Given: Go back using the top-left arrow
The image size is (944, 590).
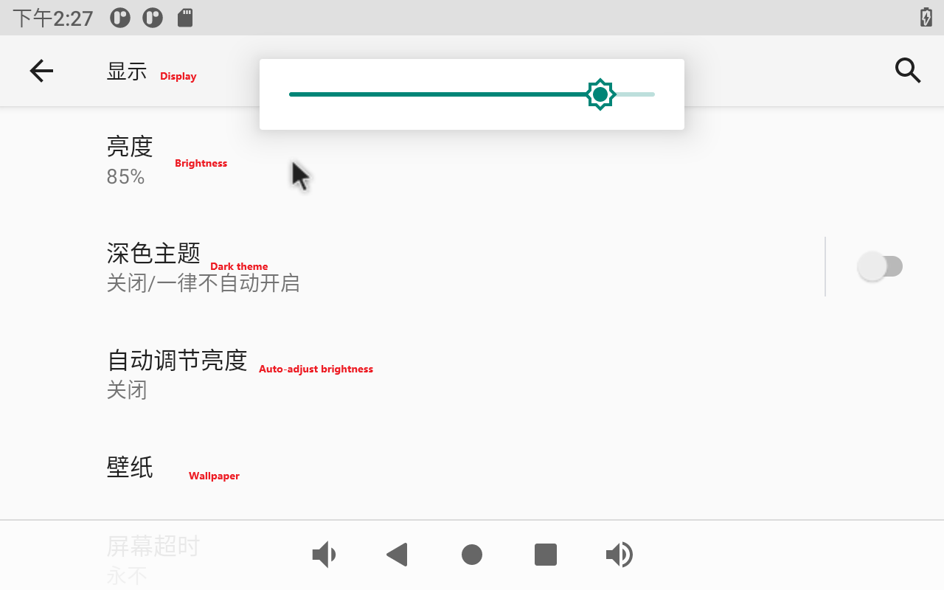Looking at the screenshot, I should [x=41, y=71].
